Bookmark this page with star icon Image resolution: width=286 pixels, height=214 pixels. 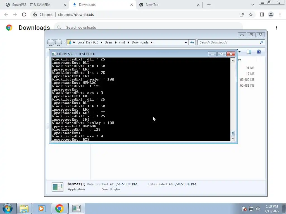click(251, 14)
